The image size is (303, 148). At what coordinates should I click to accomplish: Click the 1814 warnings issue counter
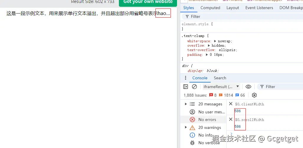(x=226, y=95)
